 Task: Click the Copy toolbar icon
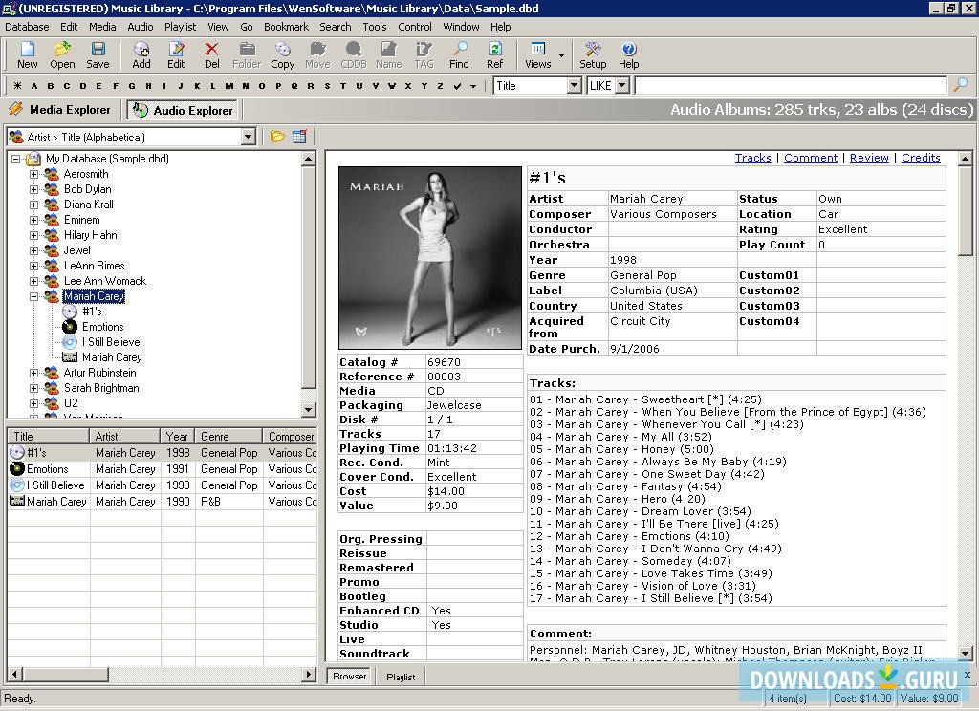282,54
